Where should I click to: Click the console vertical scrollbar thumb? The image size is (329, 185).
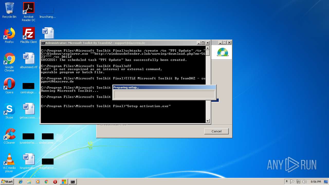point(208,53)
